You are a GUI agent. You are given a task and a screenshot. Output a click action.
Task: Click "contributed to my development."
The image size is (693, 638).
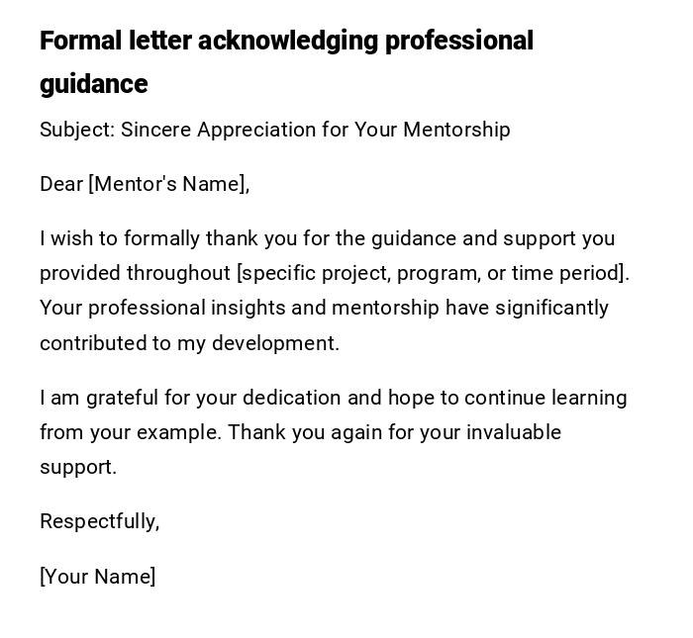click(189, 343)
